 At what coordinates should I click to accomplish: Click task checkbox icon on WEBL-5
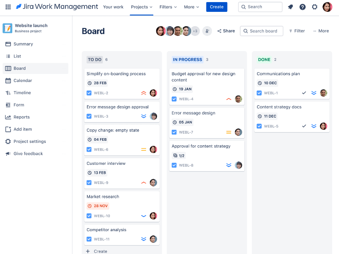coord(259,126)
